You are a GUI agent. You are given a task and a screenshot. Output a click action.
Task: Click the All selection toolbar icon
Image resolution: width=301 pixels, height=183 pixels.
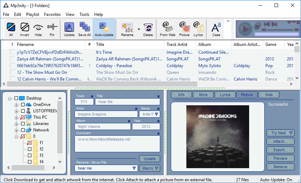[11, 29]
